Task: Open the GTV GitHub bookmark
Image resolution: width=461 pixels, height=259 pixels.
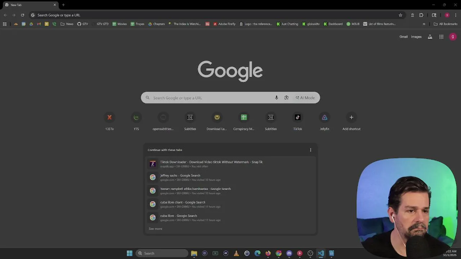Action: (82, 24)
